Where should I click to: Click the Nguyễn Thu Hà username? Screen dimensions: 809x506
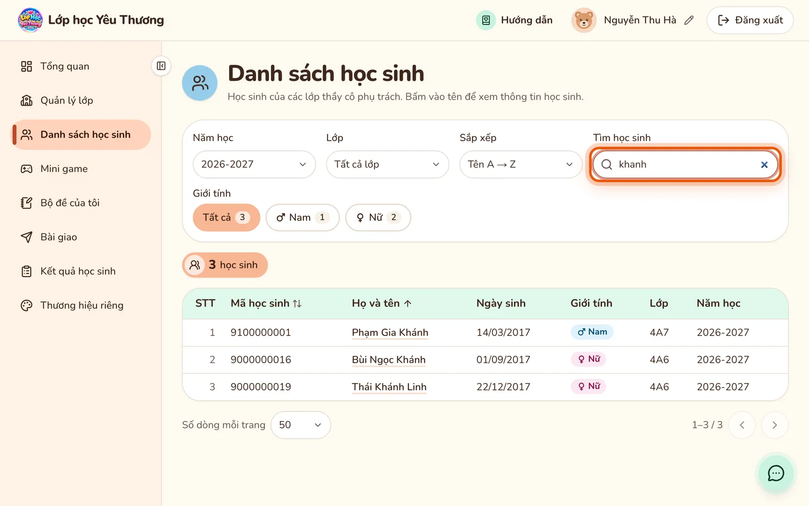640,20
